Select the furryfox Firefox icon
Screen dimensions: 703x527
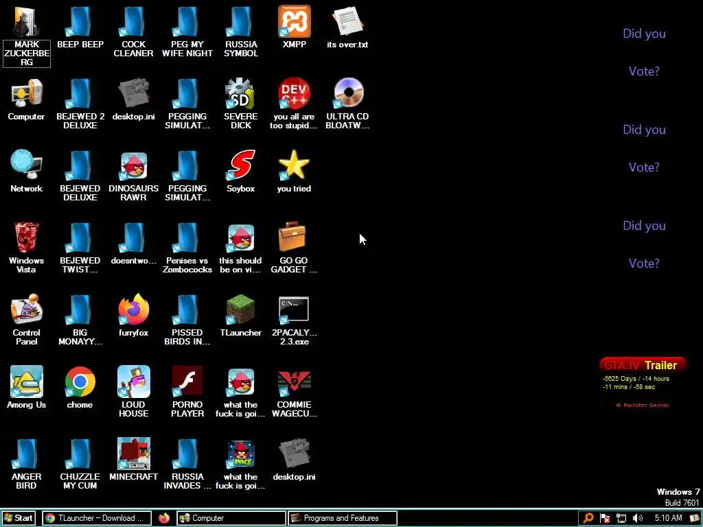[134, 310]
